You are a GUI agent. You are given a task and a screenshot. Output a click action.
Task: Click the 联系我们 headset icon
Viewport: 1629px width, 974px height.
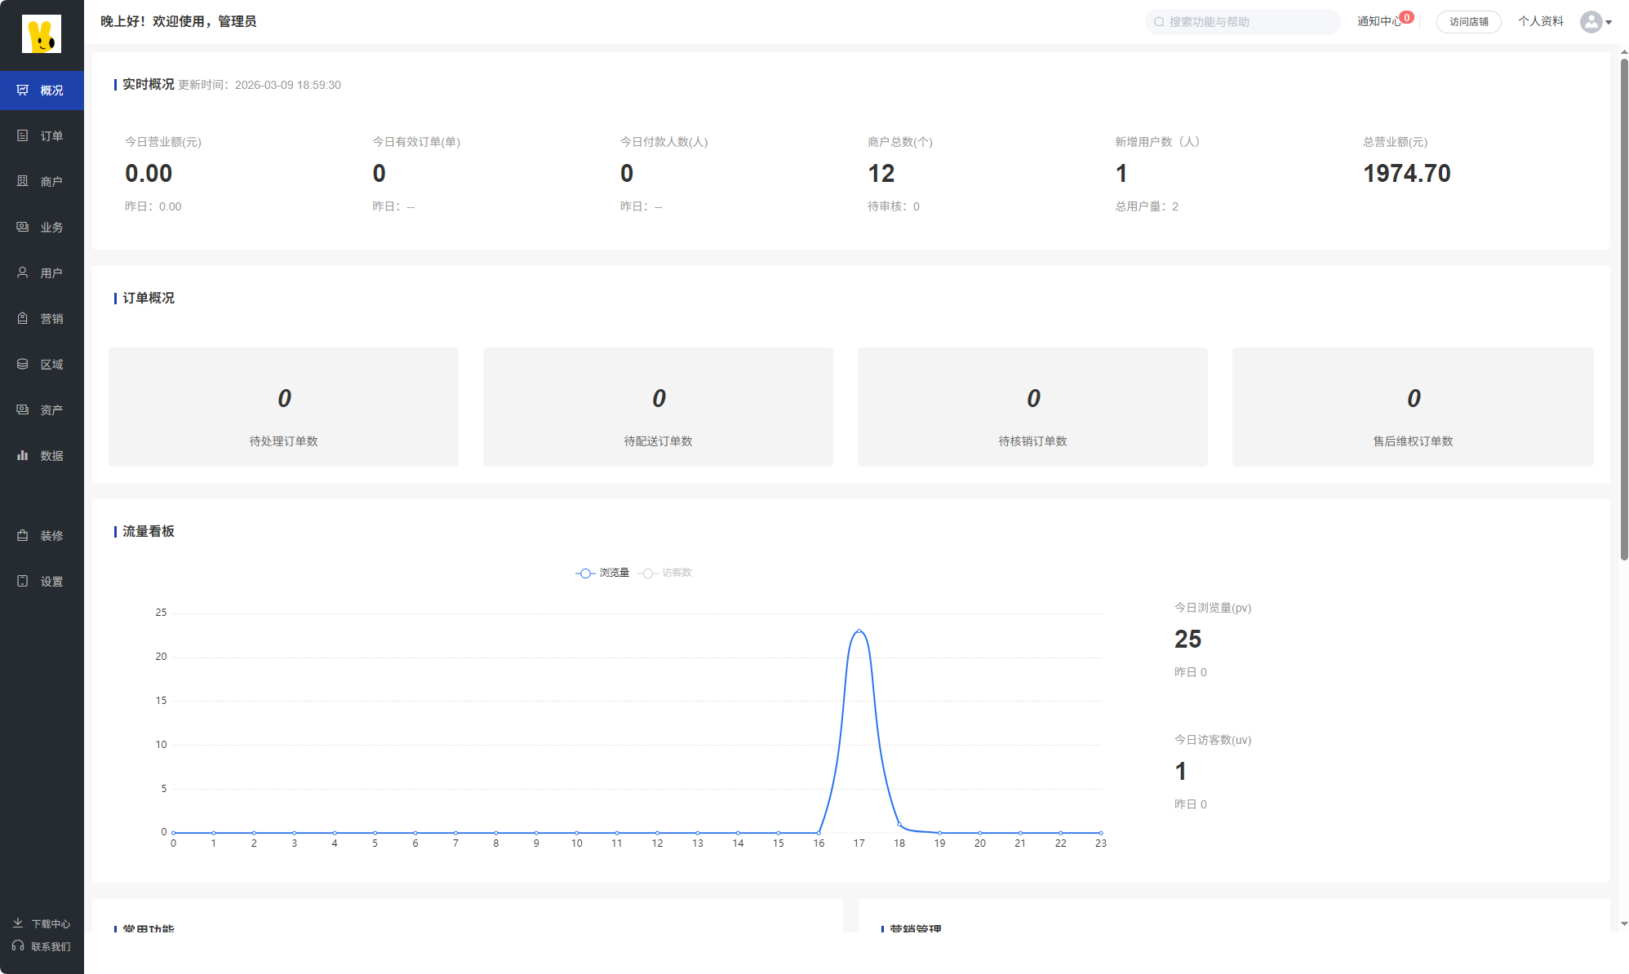18,946
